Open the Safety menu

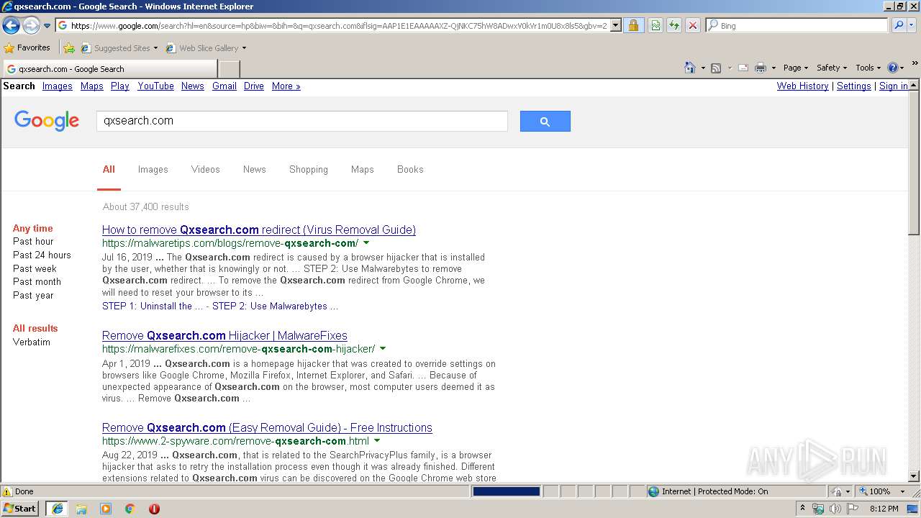point(832,68)
